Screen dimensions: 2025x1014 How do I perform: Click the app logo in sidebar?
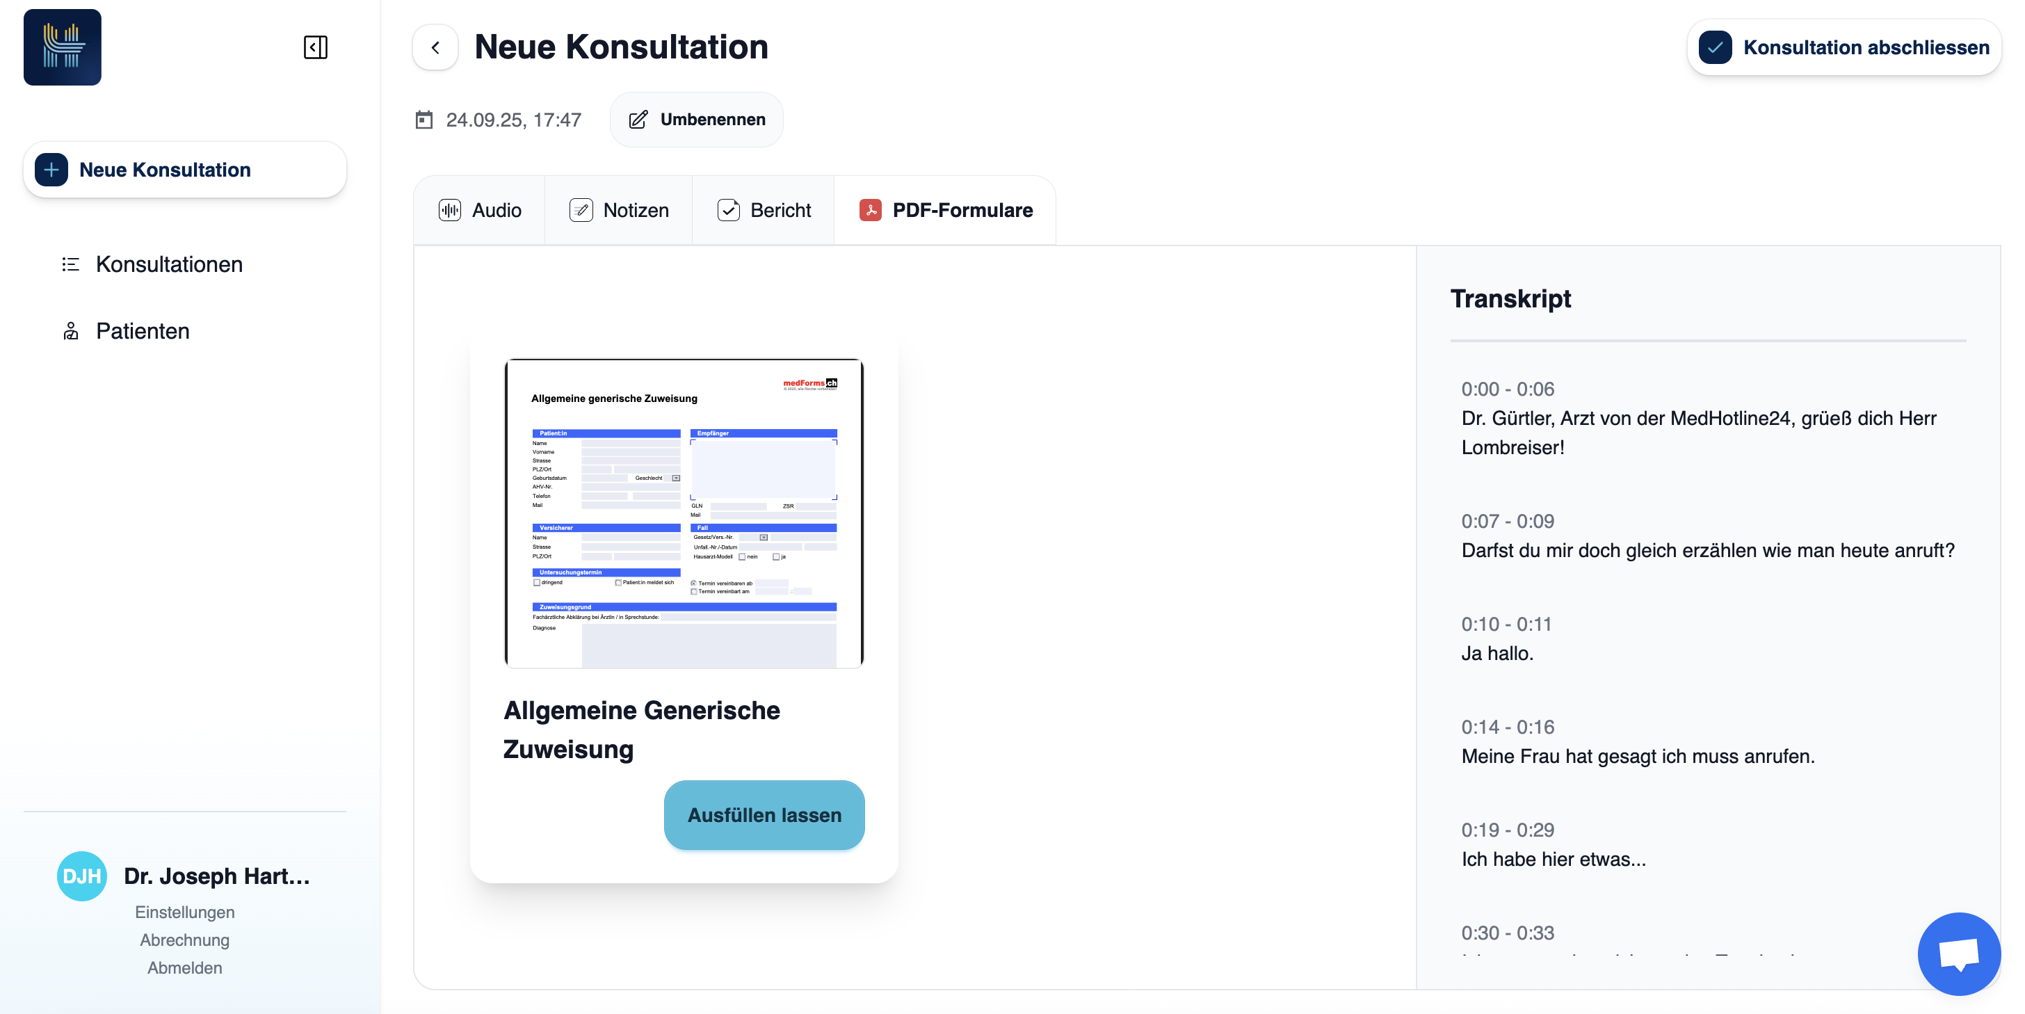tap(62, 47)
